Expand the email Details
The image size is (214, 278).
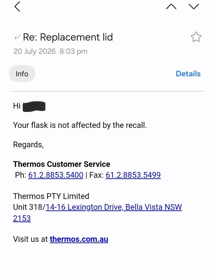(188, 74)
